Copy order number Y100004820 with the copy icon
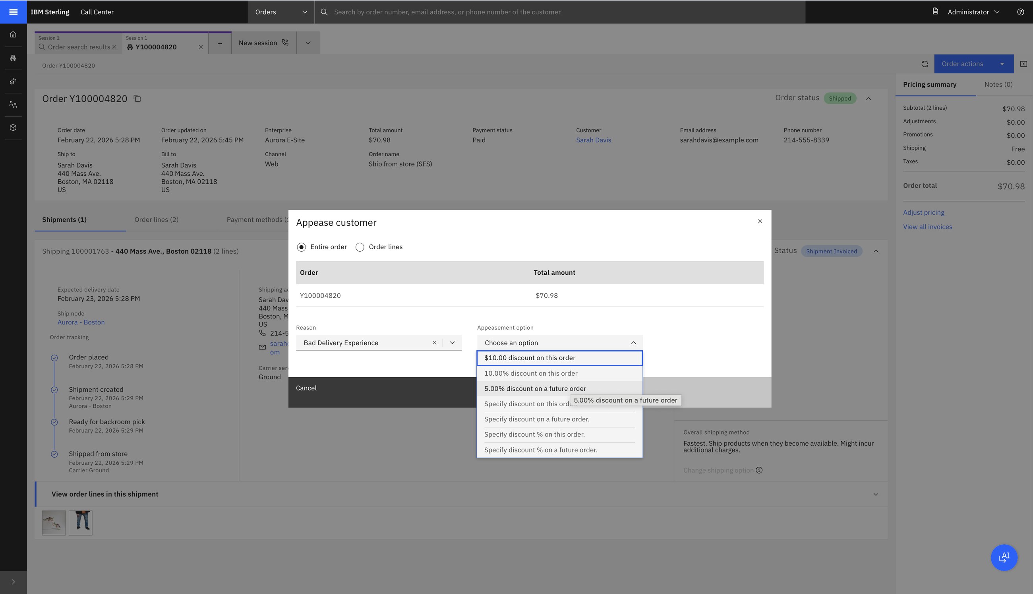 point(137,99)
